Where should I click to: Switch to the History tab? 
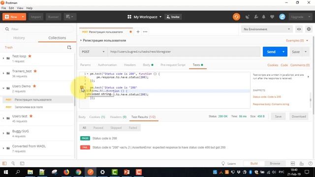(19, 38)
